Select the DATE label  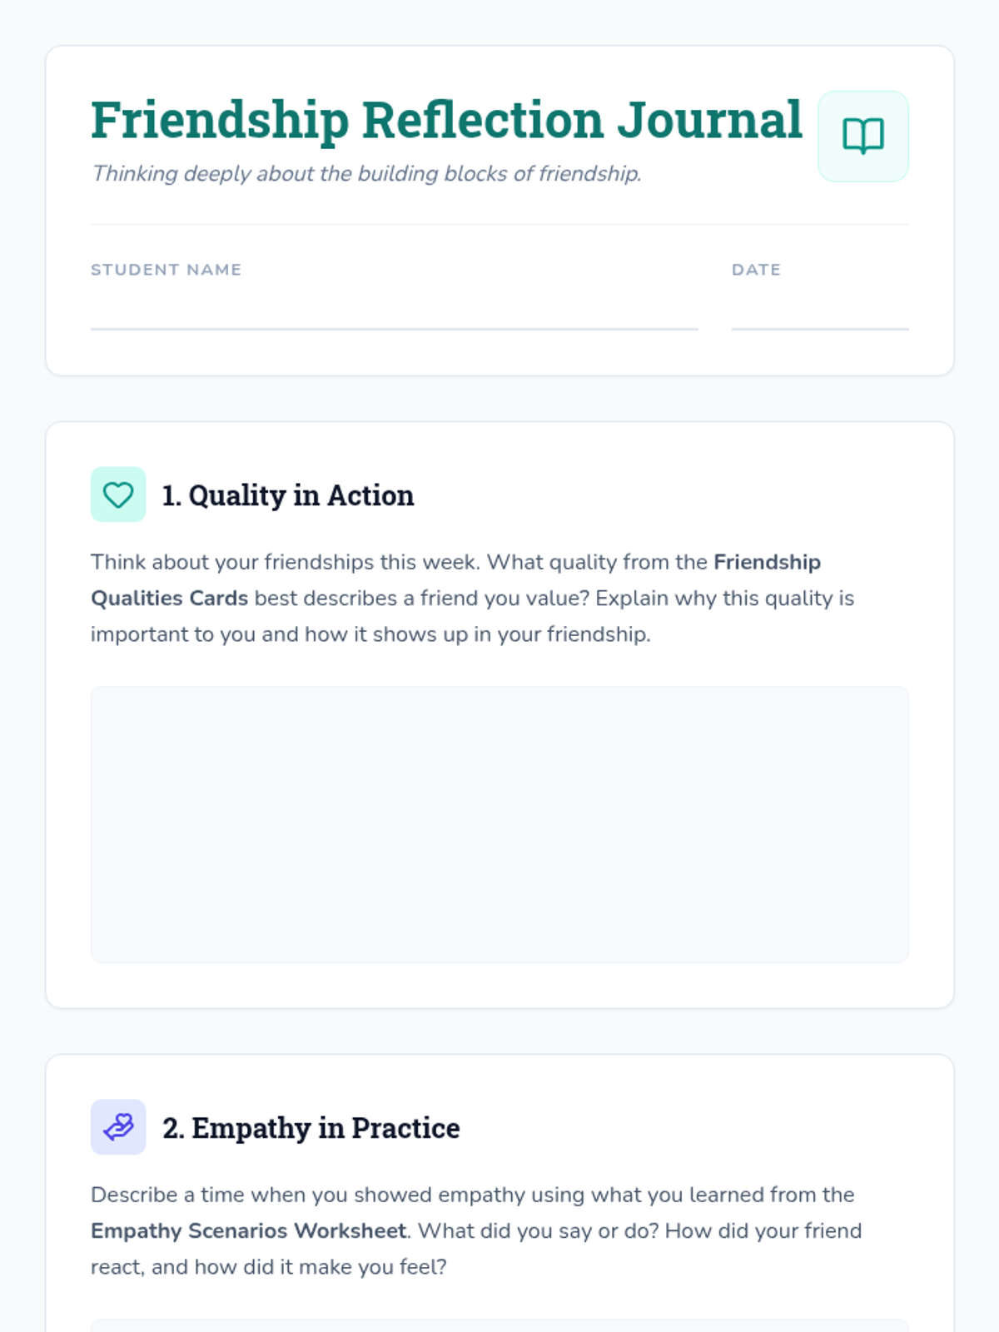coord(756,270)
